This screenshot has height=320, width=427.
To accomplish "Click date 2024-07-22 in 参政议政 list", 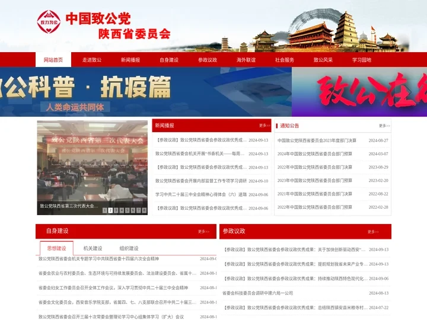I will pyautogui.click(x=379, y=308).
